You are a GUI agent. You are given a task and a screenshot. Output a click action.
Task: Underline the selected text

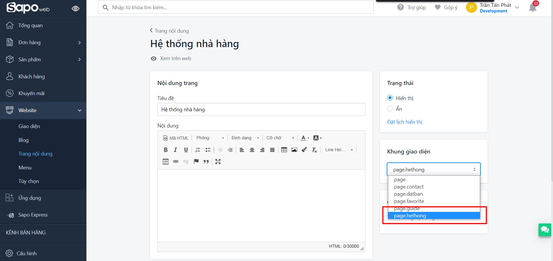tap(186, 150)
